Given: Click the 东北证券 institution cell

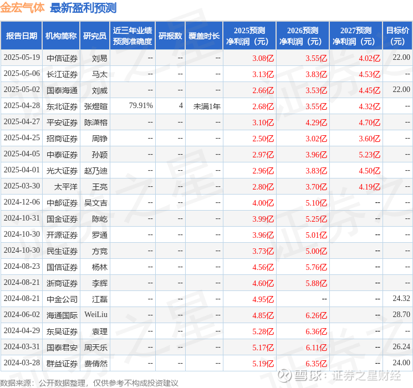Looking at the screenshot, I should click(x=62, y=106).
